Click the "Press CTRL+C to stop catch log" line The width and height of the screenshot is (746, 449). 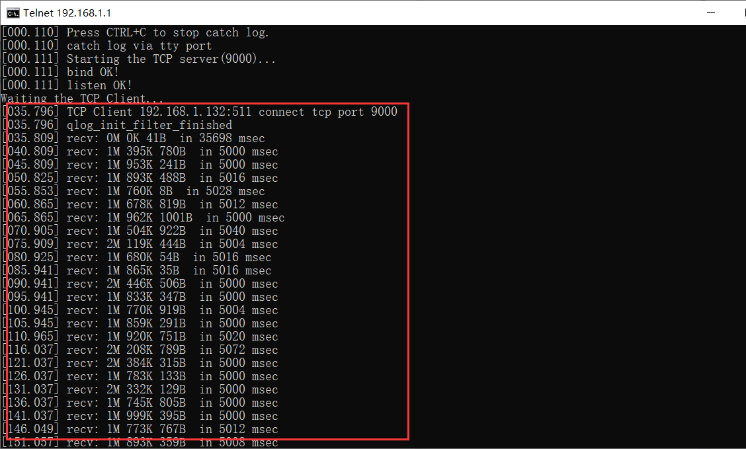pyautogui.click(x=167, y=32)
